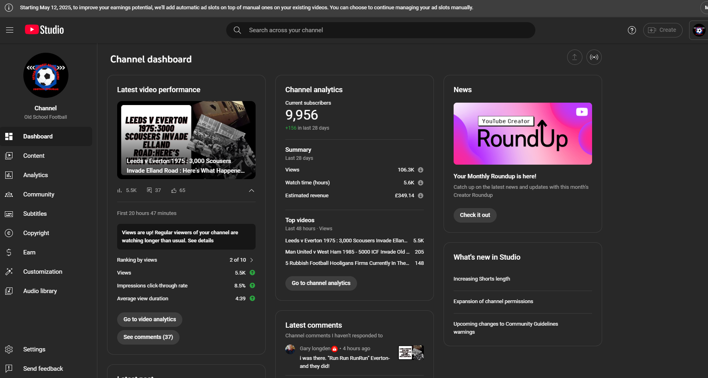Open the Leeds v Everton video thumbnail
The image size is (708, 378).
[186, 140]
